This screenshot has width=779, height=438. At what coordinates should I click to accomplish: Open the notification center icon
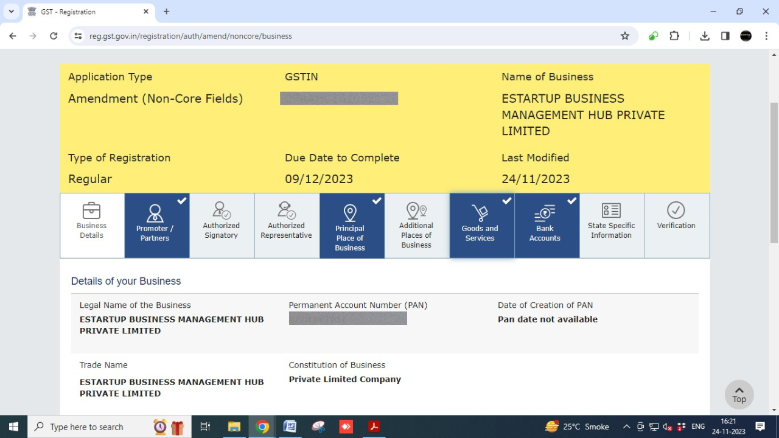(x=760, y=426)
